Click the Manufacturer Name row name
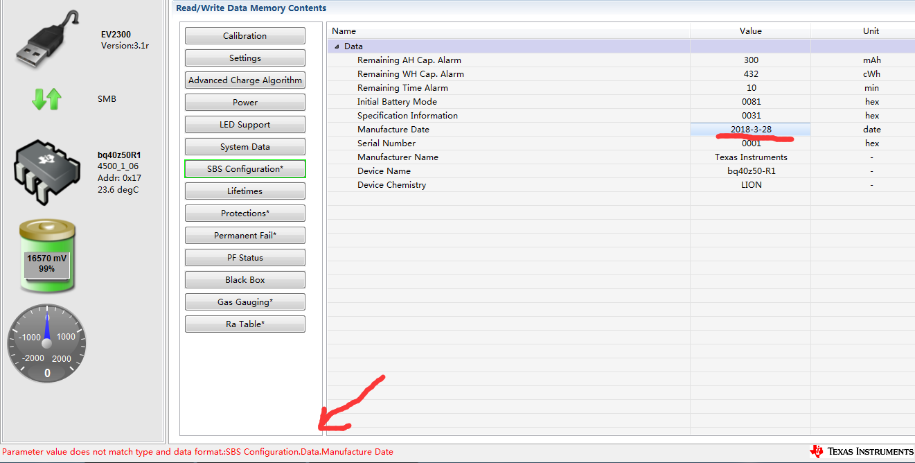 tap(398, 157)
